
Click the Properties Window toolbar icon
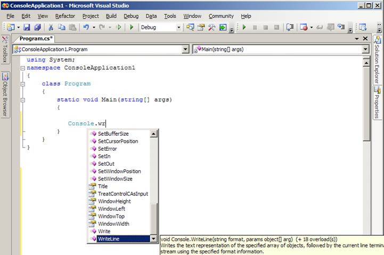click(201, 27)
